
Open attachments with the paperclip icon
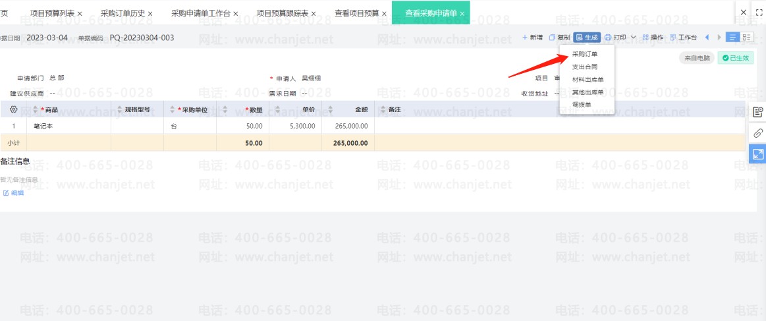[x=757, y=133]
